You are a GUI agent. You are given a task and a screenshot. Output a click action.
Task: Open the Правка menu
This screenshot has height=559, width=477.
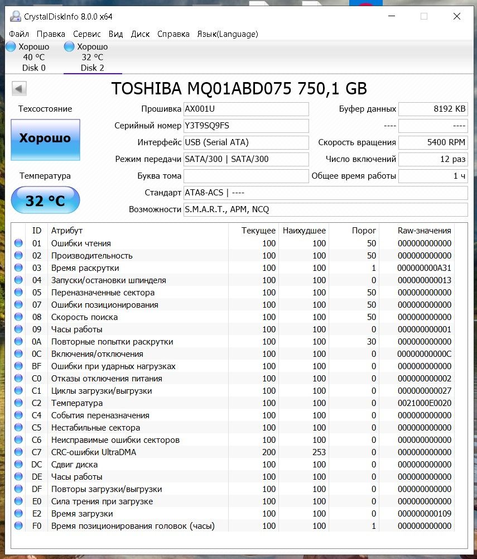click(51, 34)
